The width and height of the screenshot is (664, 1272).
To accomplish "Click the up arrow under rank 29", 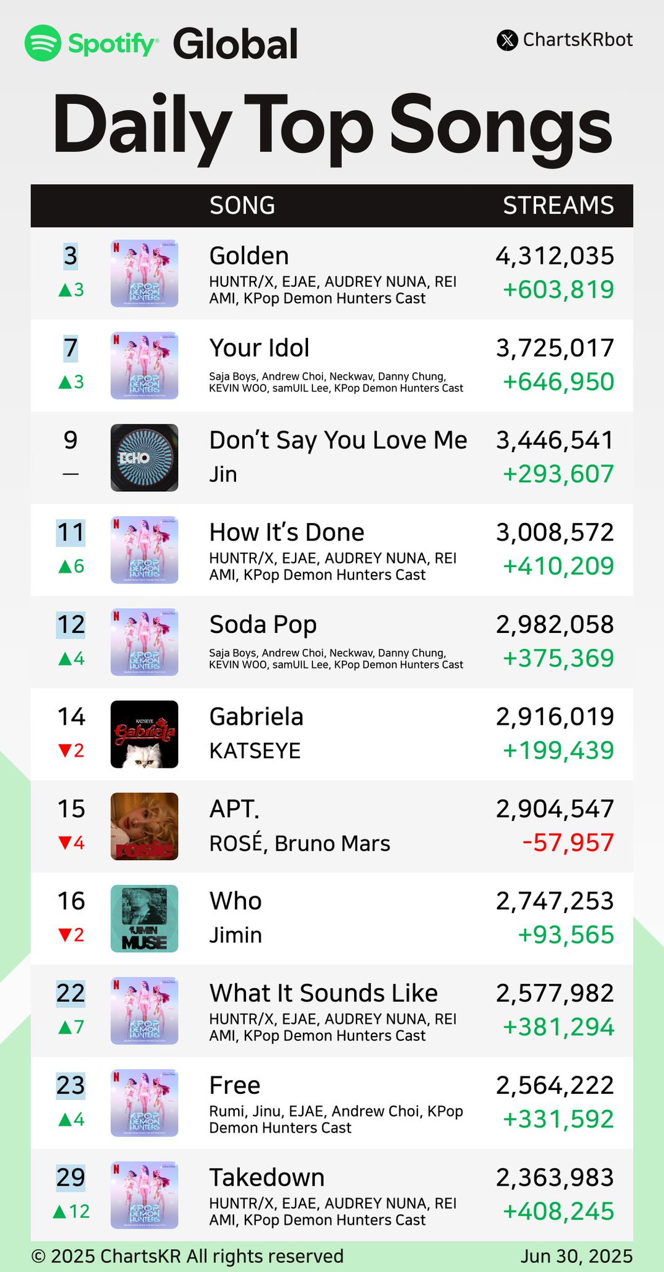I will [x=60, y=1211].
